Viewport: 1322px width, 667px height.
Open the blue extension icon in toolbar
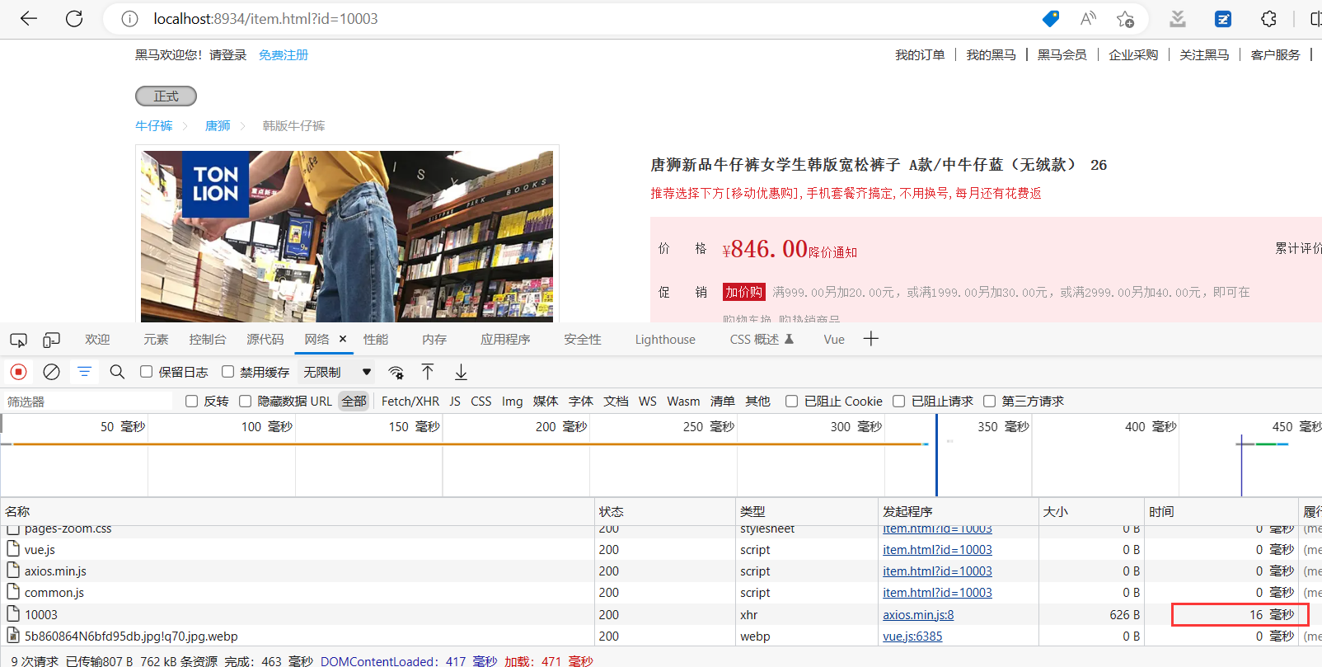[x=1223, y=18]
